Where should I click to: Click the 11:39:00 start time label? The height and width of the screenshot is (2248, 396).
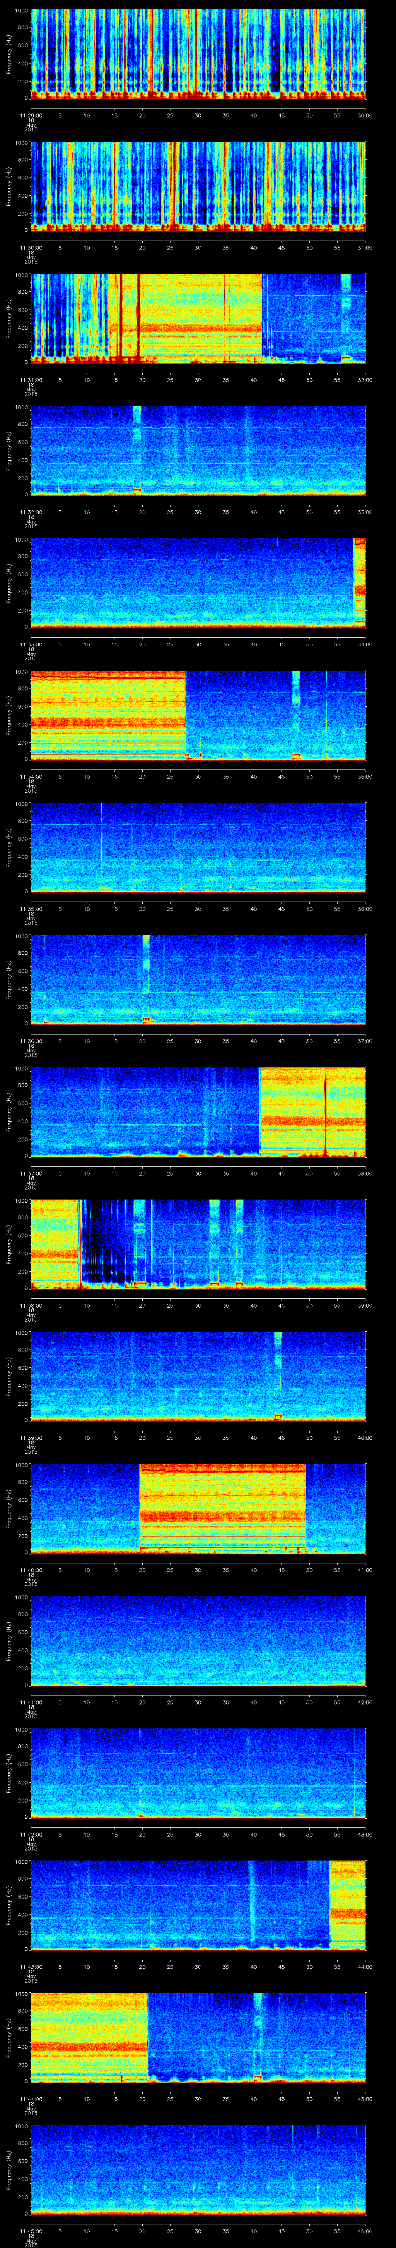click(x=31, y=1437)
